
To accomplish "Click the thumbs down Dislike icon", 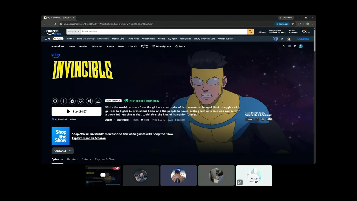I will pyautogui.click(x=81, y=101).
